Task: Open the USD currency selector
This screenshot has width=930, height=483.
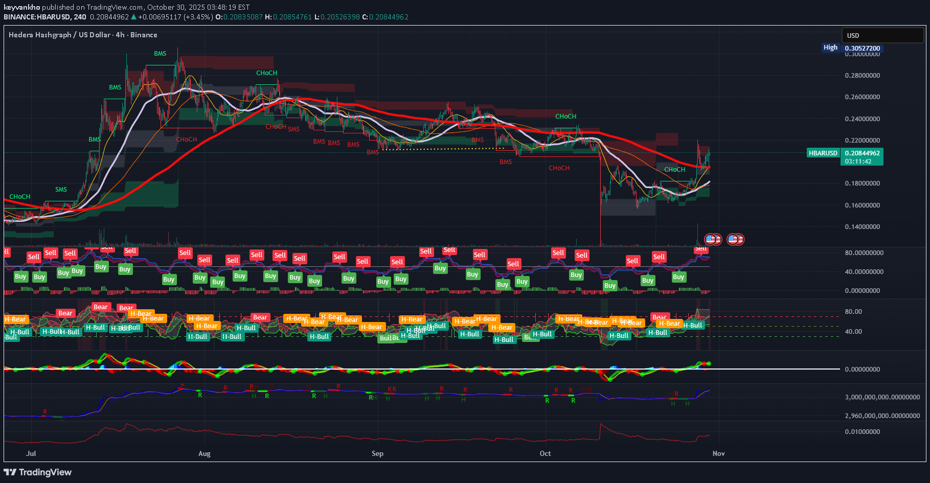Action: click(882, 35)
